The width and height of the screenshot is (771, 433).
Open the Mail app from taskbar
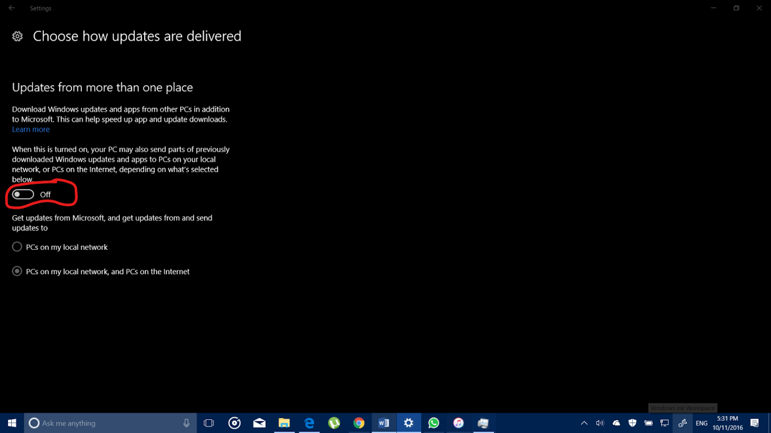pyautogui.click(x=259, y=423)
